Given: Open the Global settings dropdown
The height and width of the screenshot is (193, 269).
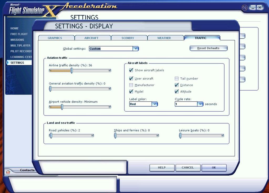Looking at the screenshot, I should (135, 49).
